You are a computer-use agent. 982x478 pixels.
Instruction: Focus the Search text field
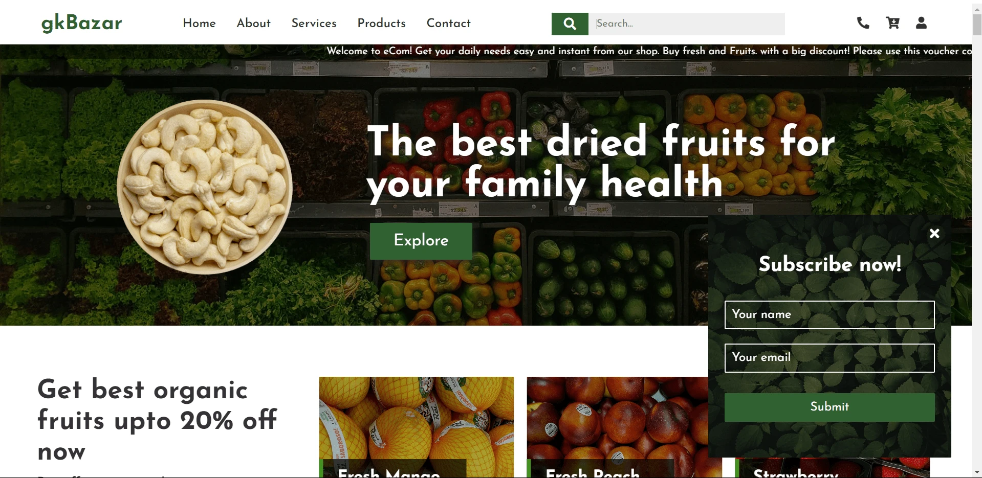[x=687, y=24]
